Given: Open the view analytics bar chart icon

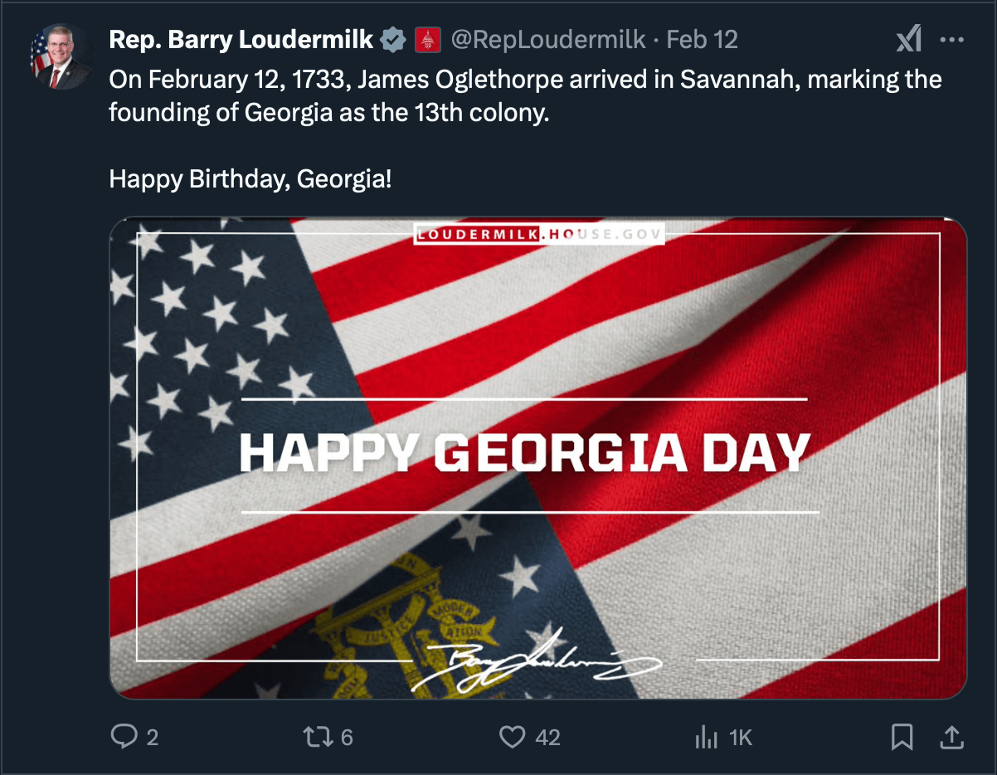Looking at the screenshot, I should [x=706, y=736].
